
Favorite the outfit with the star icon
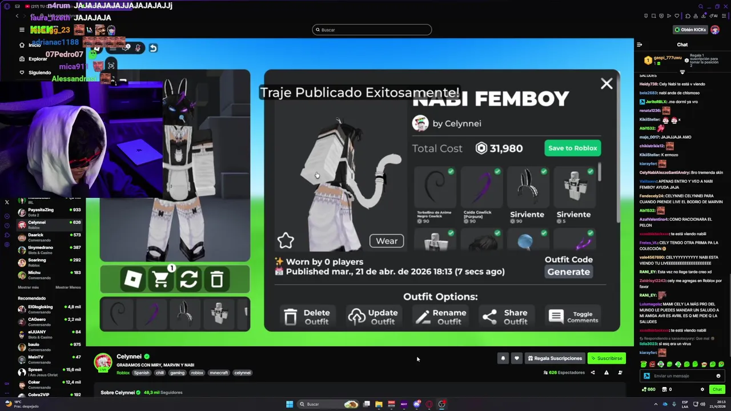[x=286, y=241]
